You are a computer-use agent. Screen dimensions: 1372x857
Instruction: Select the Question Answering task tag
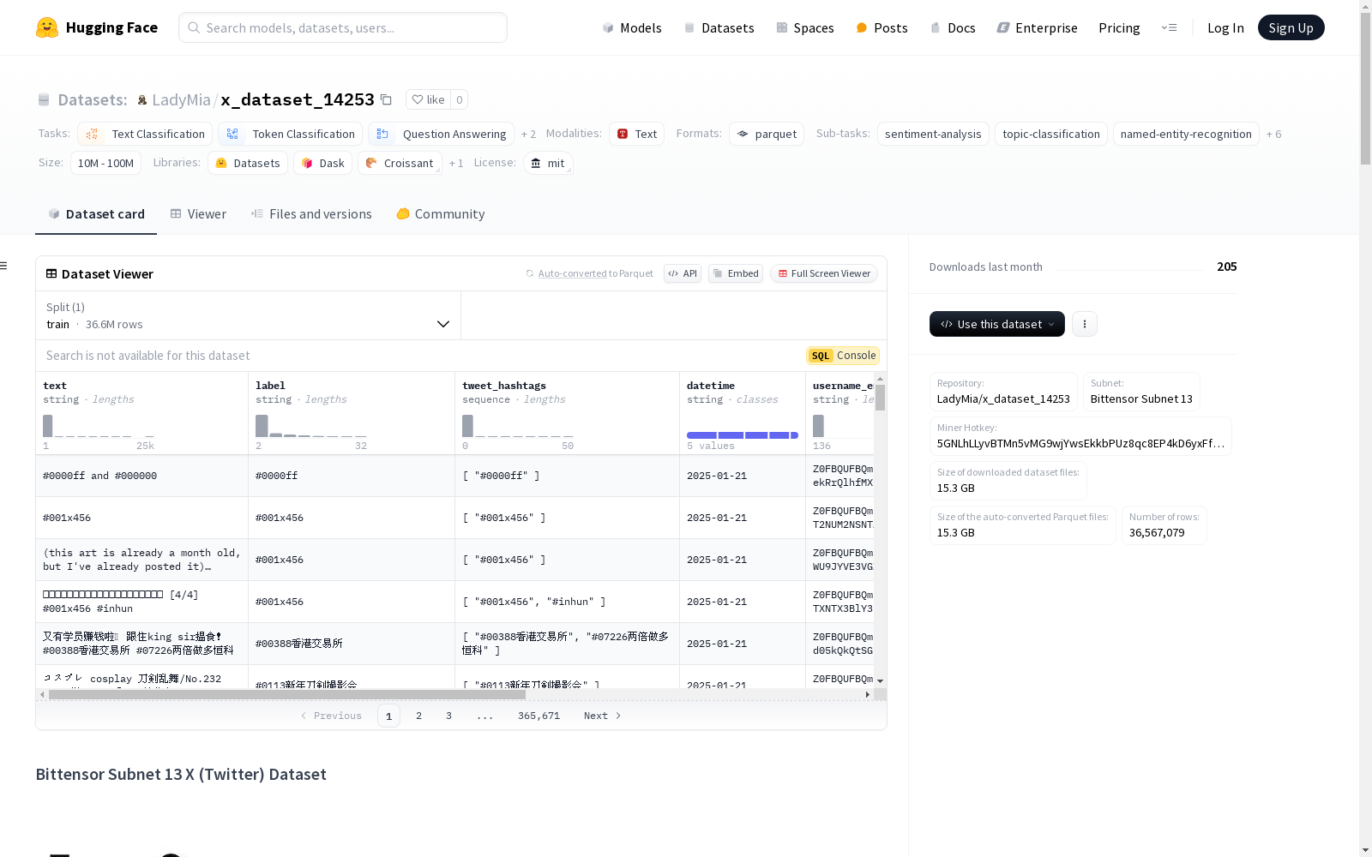(441, 134)
